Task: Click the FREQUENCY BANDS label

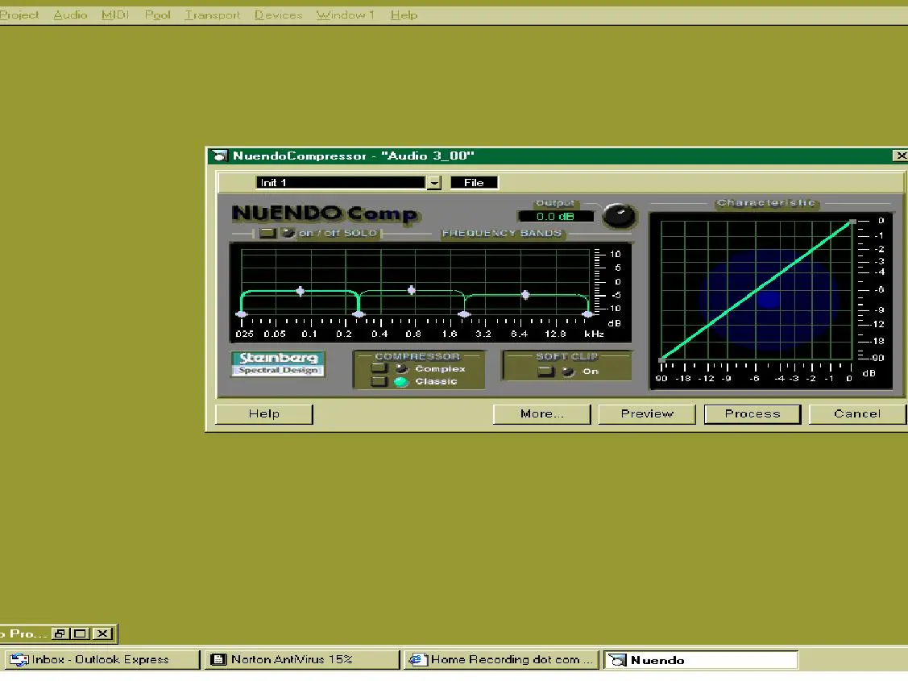Action: 501,234
